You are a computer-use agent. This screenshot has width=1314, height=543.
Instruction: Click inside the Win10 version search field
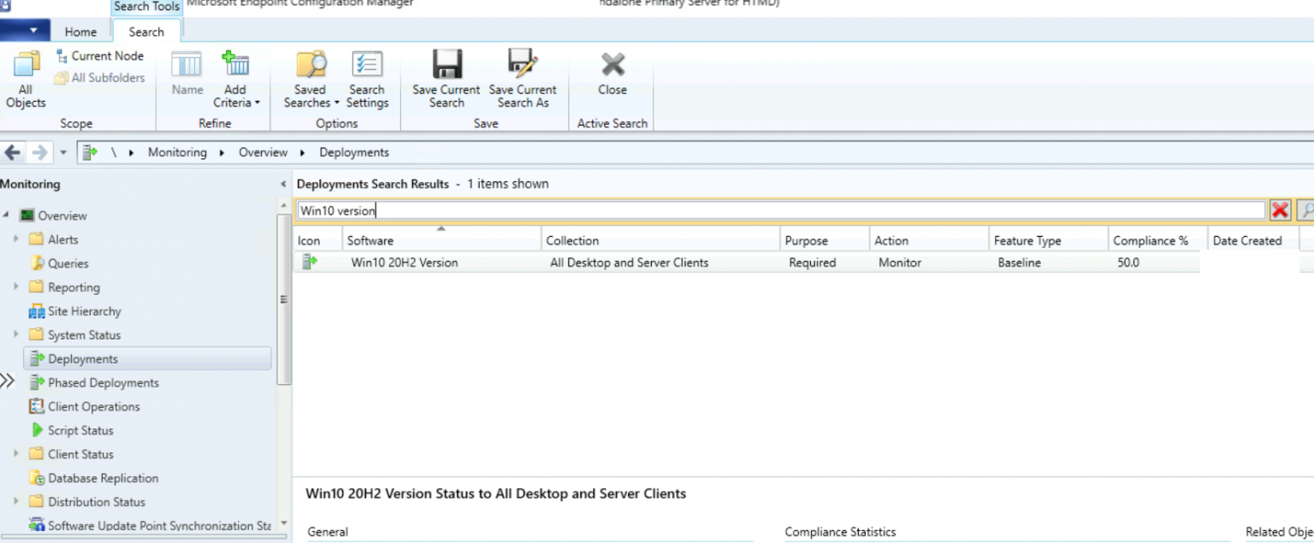click(770, 210)
